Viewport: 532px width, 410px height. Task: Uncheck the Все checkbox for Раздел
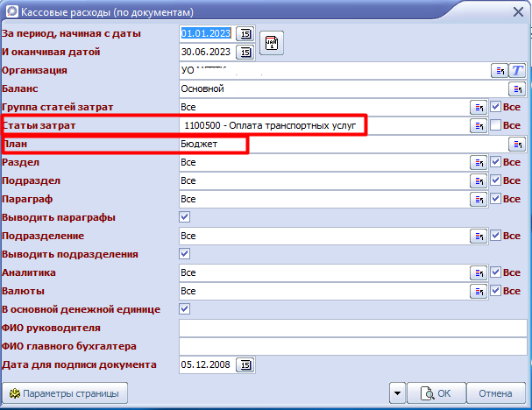(496, 163)
